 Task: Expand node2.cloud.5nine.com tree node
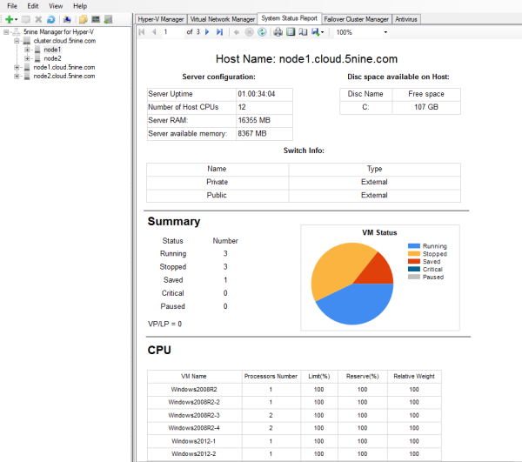pyautogui.click(x=17, y=77)
